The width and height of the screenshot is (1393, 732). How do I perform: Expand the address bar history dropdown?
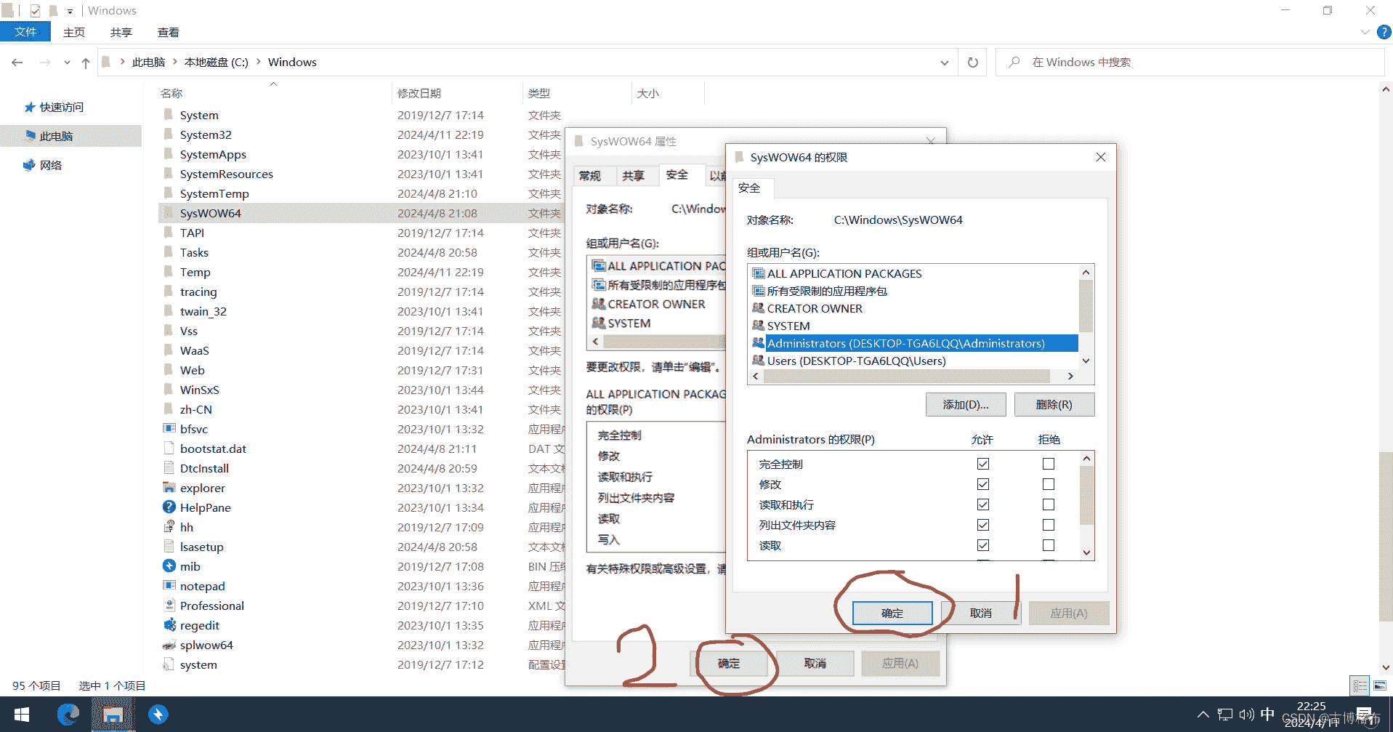944,63
